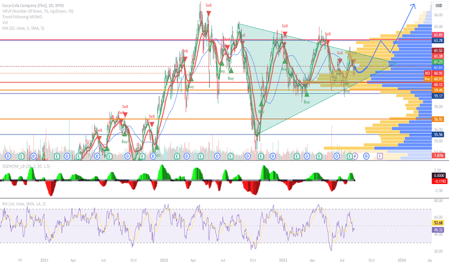449x265 pixels.
Task: Click the -0.1182 squeeze momentum value label
Action: click(439, 181)
